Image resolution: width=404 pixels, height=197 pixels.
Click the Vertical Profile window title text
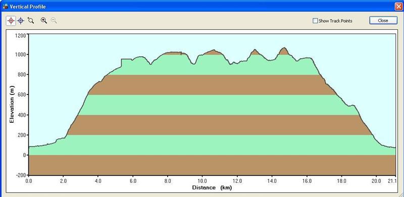point(28,7)
